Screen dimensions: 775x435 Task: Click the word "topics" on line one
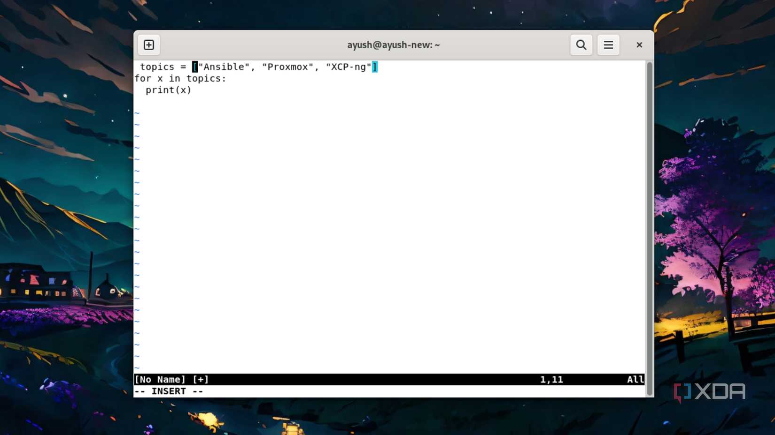pos(157,67)
